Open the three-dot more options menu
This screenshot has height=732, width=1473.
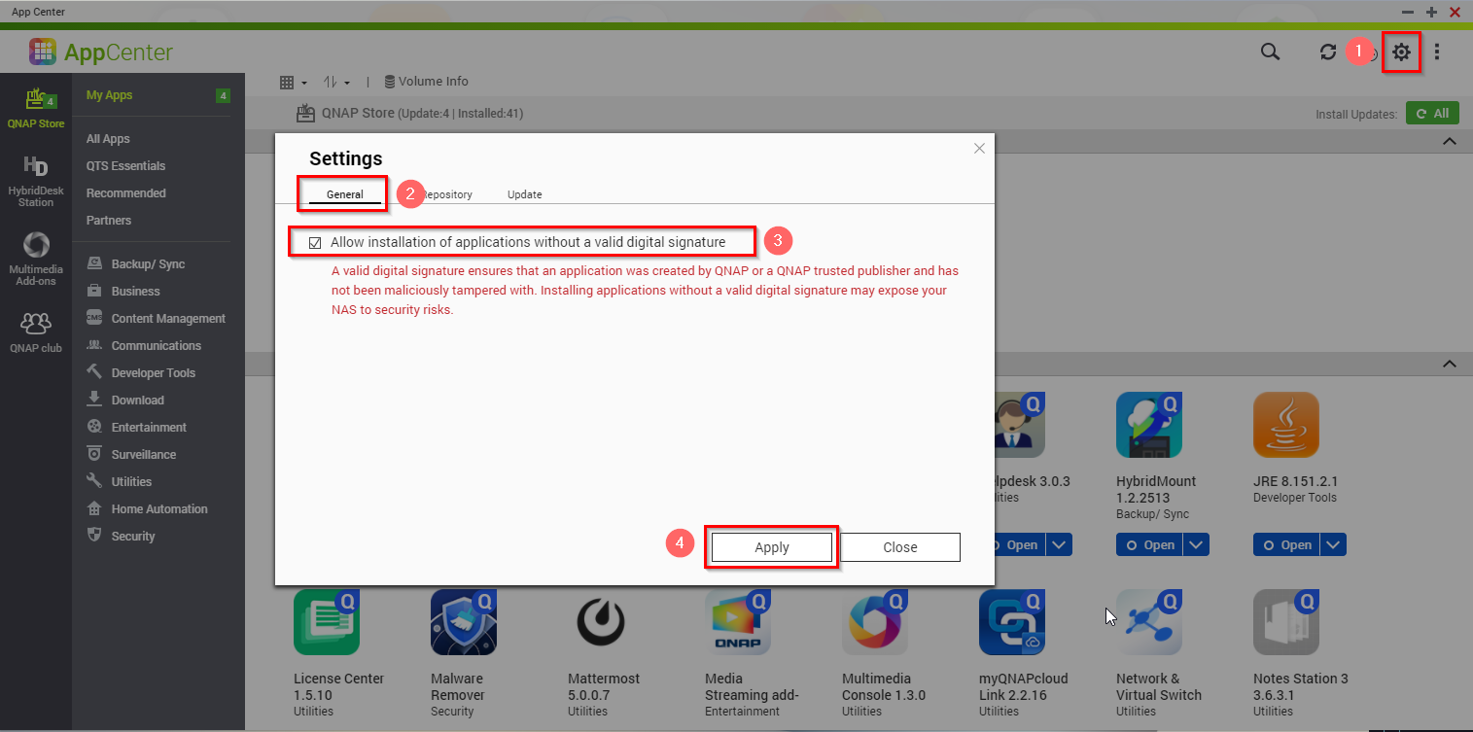(x=1437, y=52)
